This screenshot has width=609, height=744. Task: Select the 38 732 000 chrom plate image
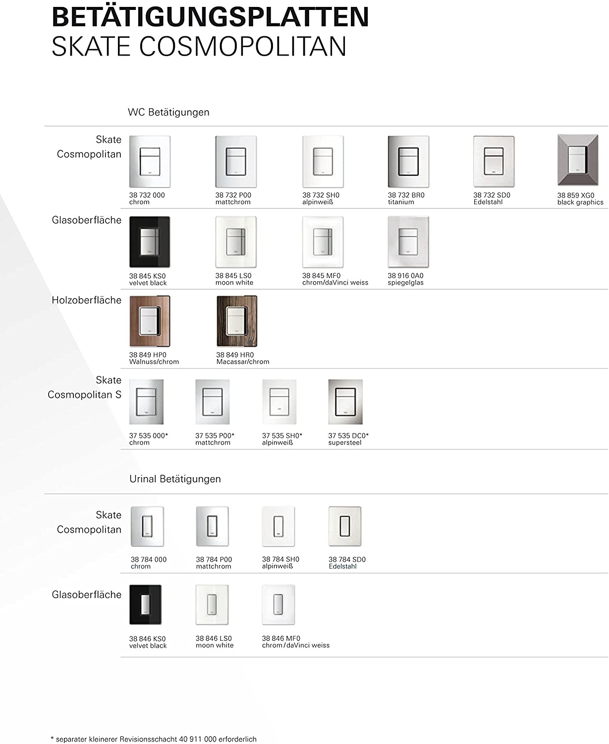point(150,162)
